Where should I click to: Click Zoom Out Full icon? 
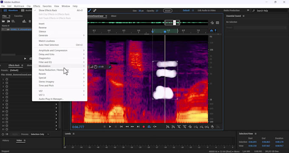pos(190,127)
